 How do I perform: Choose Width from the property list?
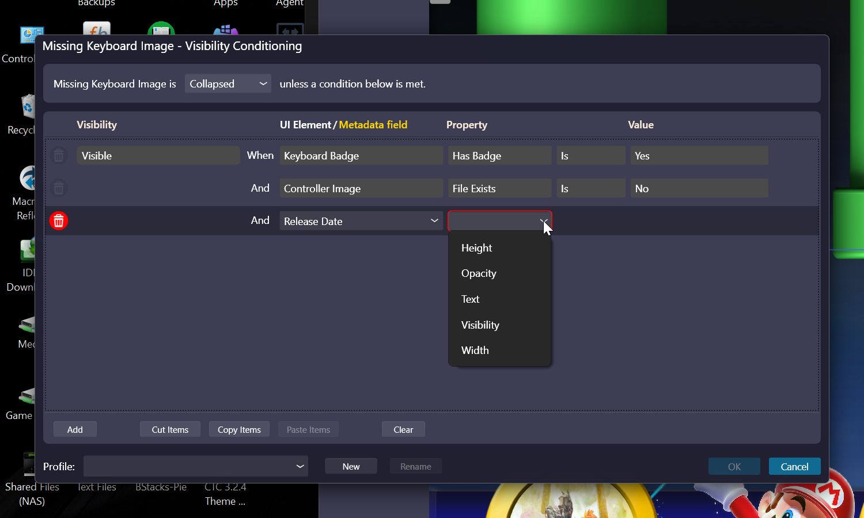pyautogui.click(x=475, y=351)
